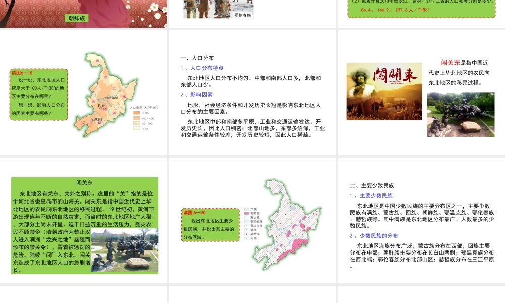Click the 哈尔滨 city label on map

point(113,98)
